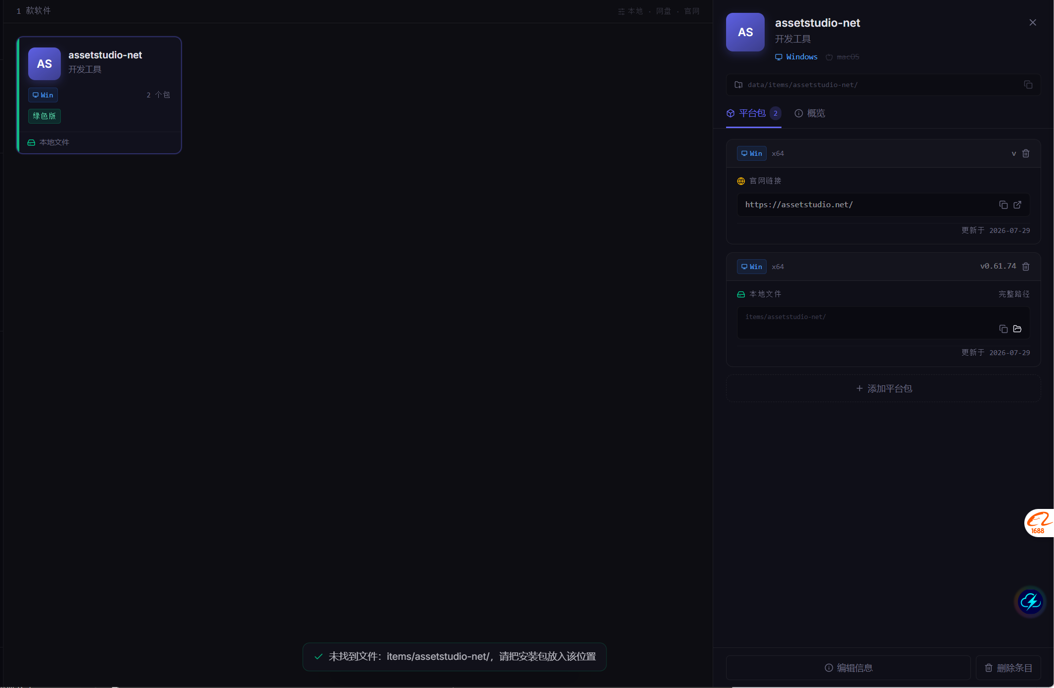This screenshot has height=688, width=1054.
Task: Click the Win badge of official-link package
Action: [752, 153]
